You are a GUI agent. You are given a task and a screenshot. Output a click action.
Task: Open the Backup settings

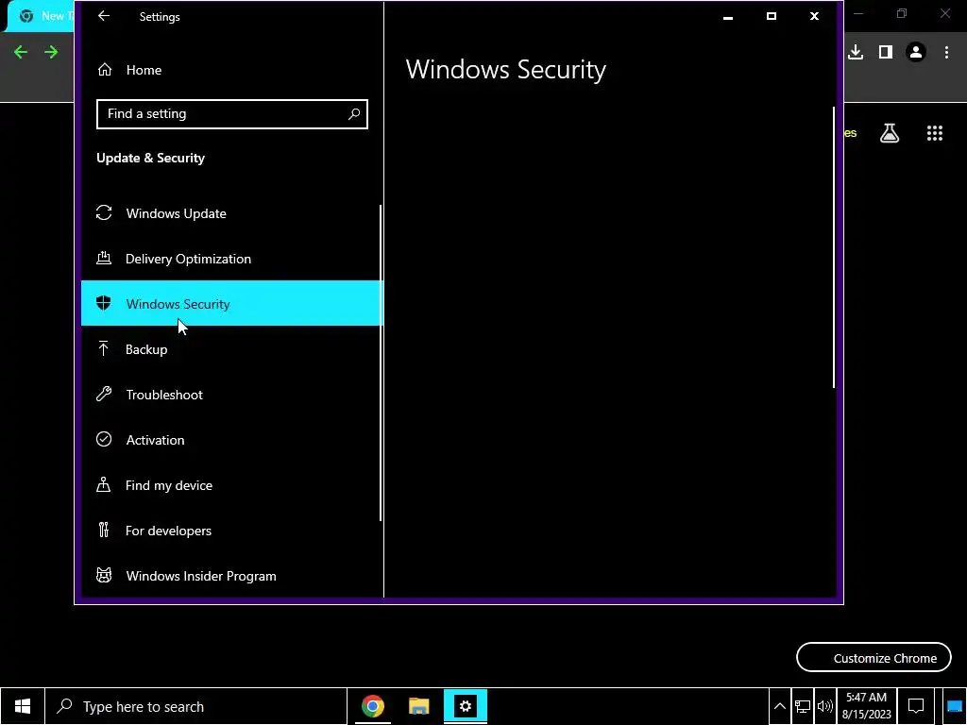pos(232,349)
